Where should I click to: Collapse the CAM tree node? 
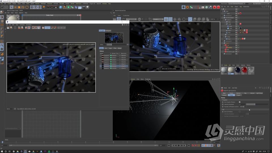pyautogui.click(x=223, y=11)
